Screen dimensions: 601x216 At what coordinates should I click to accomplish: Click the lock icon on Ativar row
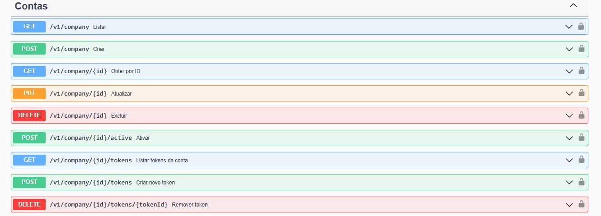581,138
